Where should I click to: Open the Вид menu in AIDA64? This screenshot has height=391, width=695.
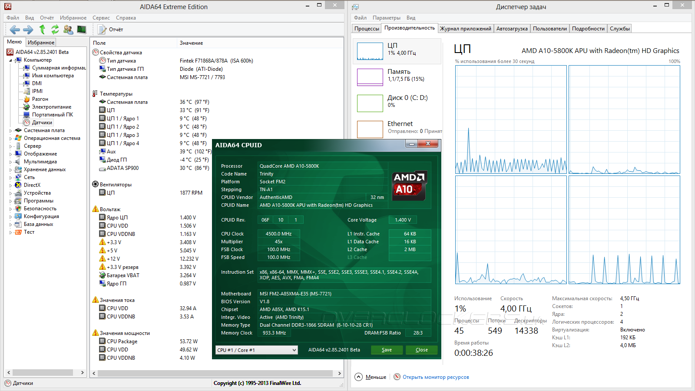pos(30,18)
